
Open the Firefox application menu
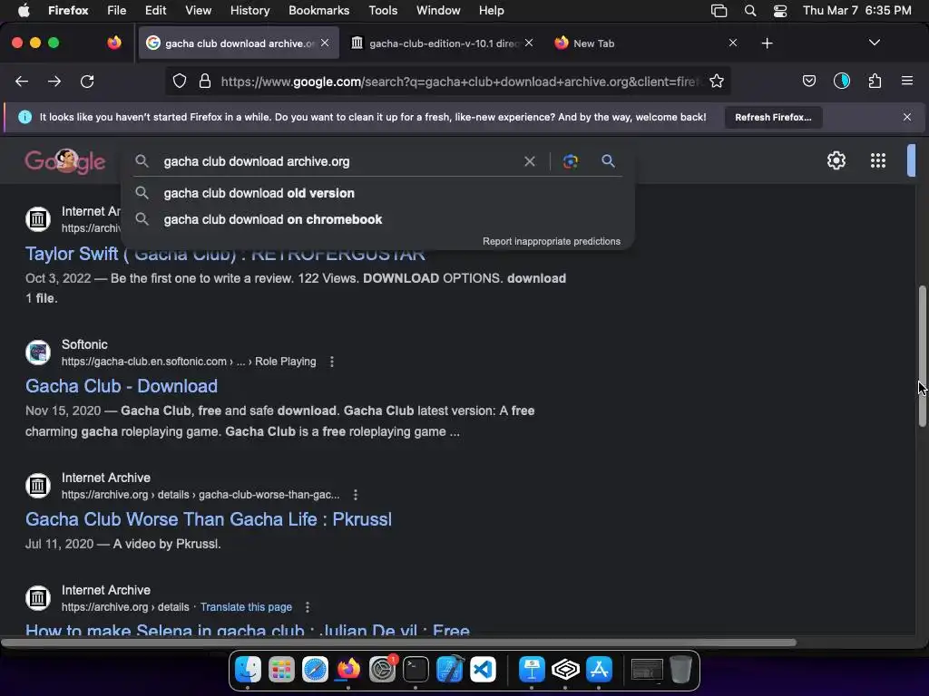click(x=907, y=81)
